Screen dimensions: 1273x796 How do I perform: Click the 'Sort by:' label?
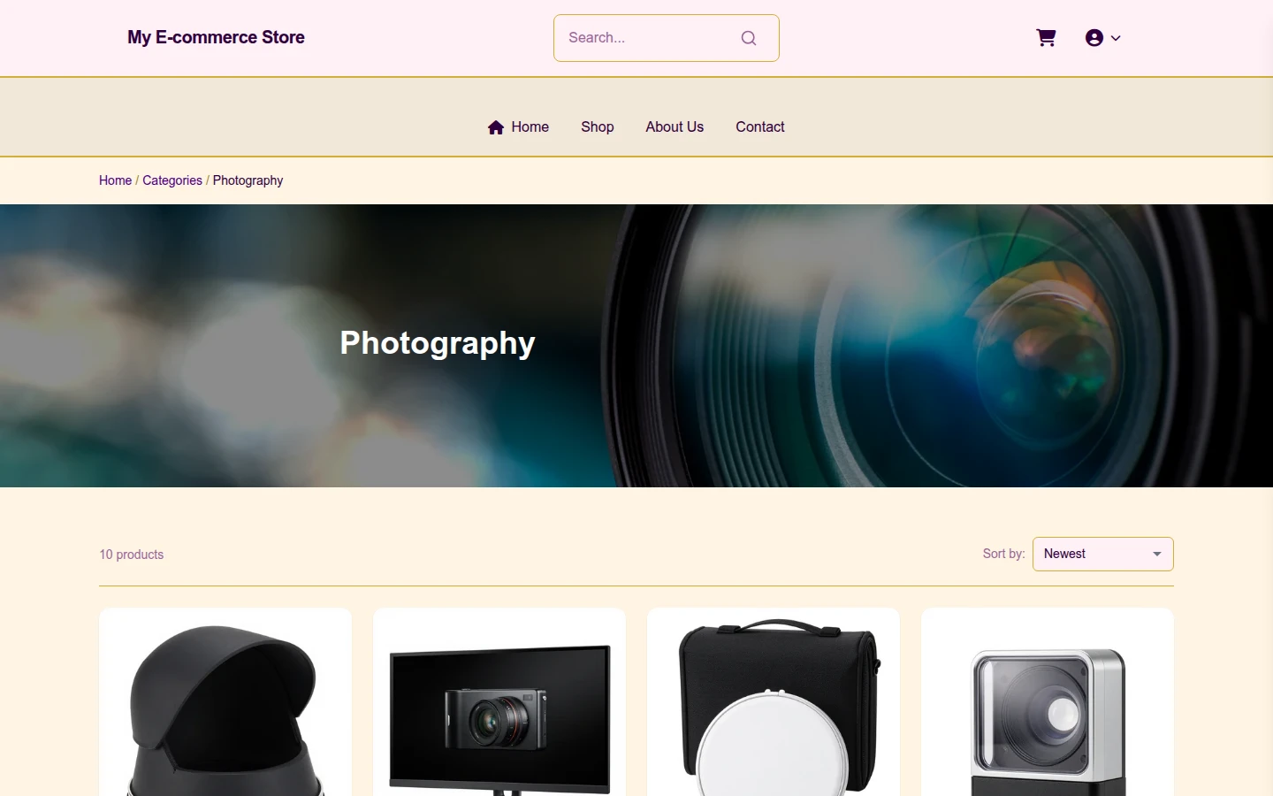tap(1003, 554)
